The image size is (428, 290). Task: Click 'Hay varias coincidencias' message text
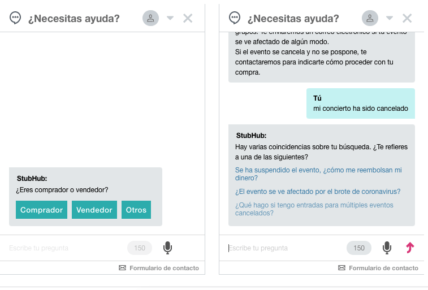(x=321, y=152)
